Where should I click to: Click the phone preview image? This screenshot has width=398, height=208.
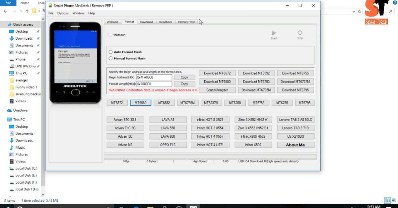(x=75, y=63)
